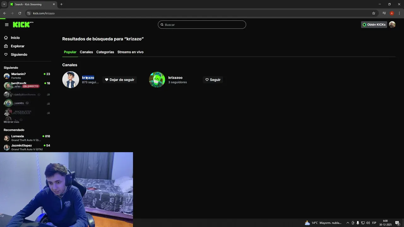Open the tab search dropdown

pos(4,4)
